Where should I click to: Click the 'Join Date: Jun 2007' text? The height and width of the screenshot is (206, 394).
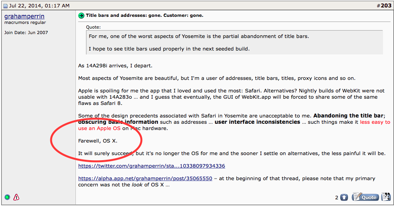tap(26, 33)
